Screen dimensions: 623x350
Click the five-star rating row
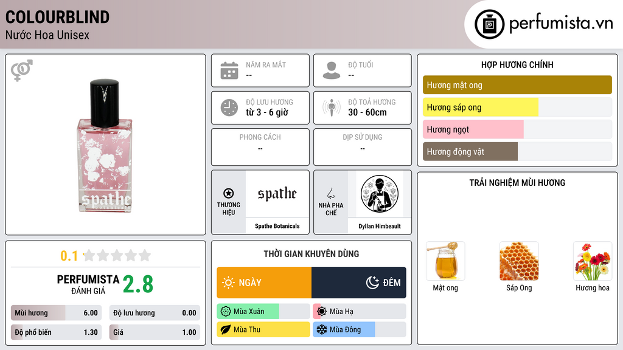pyautogui.click(x=117, y=255)
